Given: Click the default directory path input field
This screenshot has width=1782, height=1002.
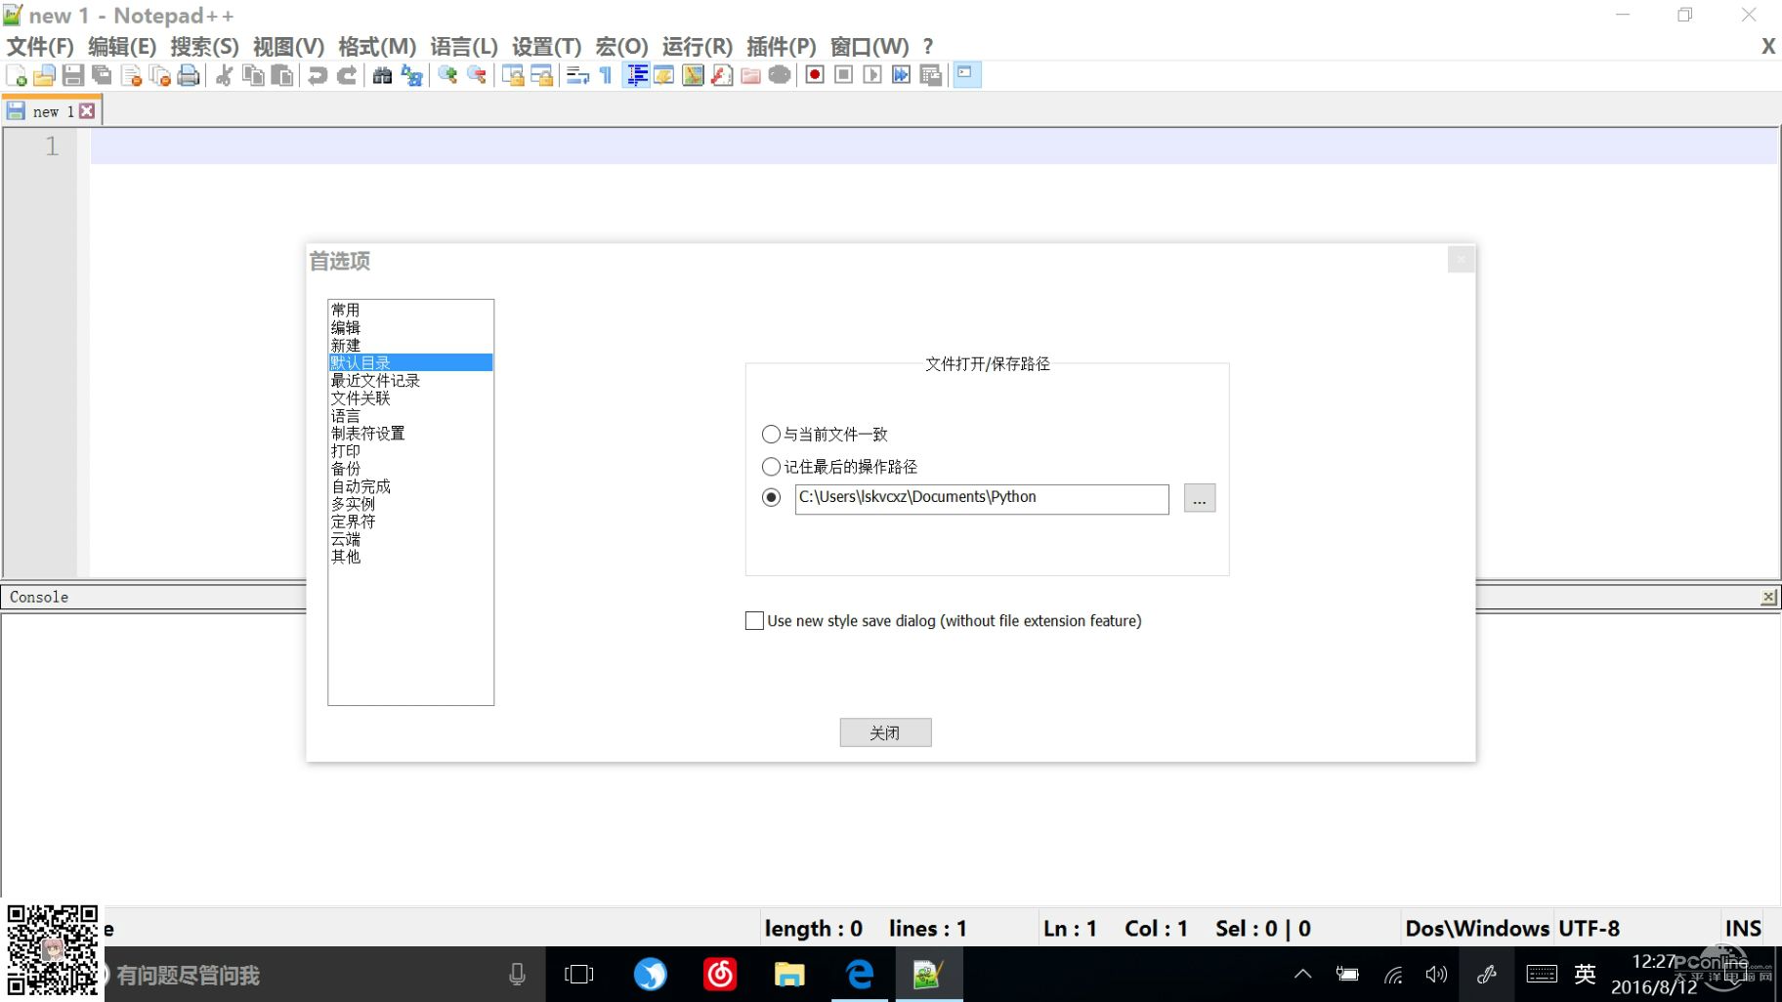Looking at the screenshot, I should click(980, 498).
